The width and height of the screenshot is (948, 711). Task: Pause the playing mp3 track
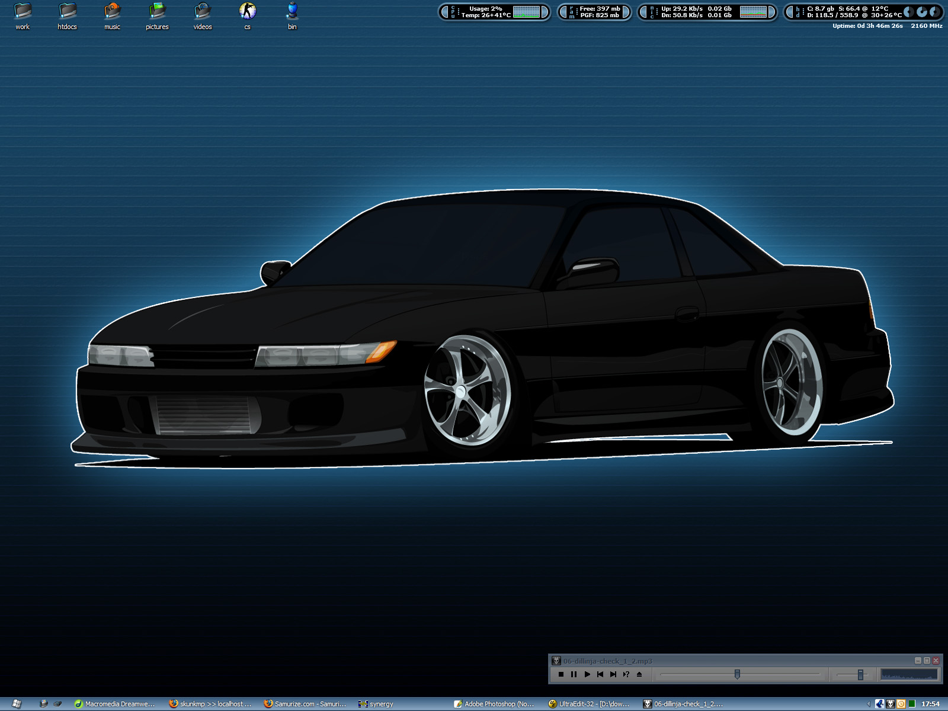pos(574,674)
